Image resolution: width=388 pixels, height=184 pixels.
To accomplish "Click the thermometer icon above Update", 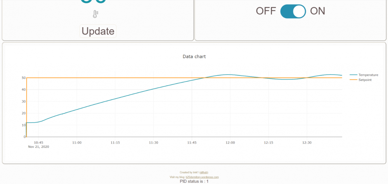I will click(x=95, y=14).
